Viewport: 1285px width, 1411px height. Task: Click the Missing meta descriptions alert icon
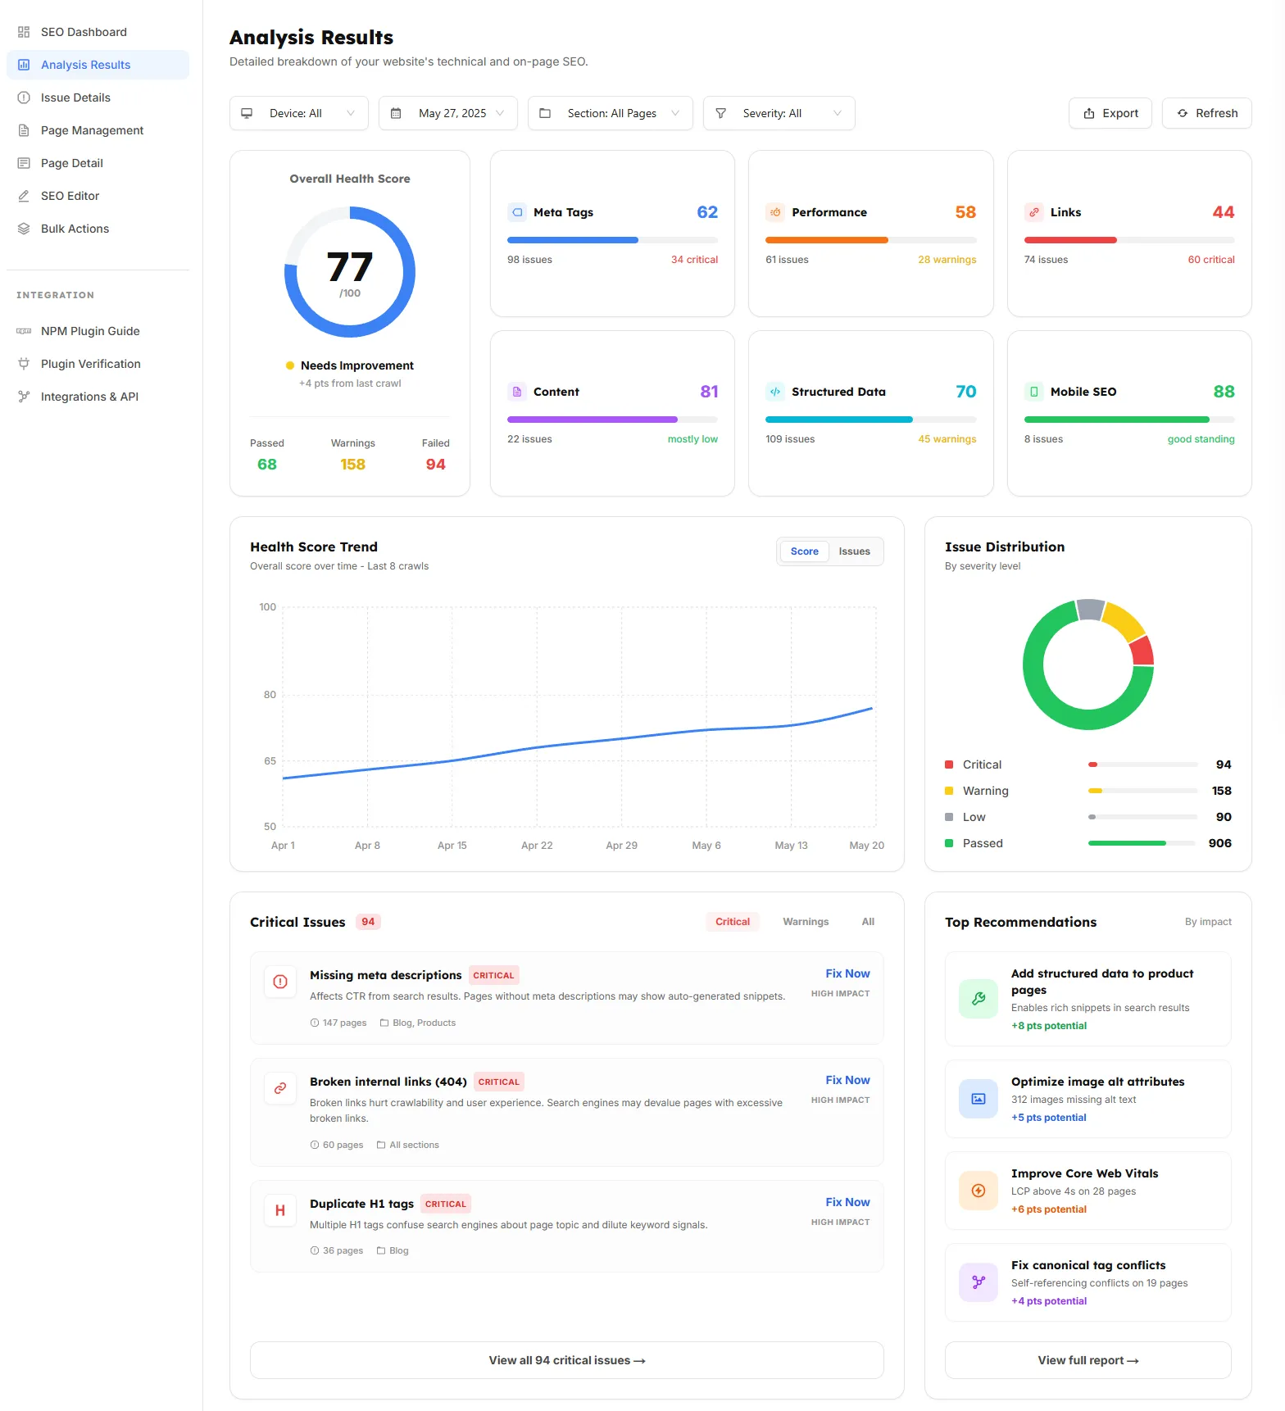coord(280,982)
